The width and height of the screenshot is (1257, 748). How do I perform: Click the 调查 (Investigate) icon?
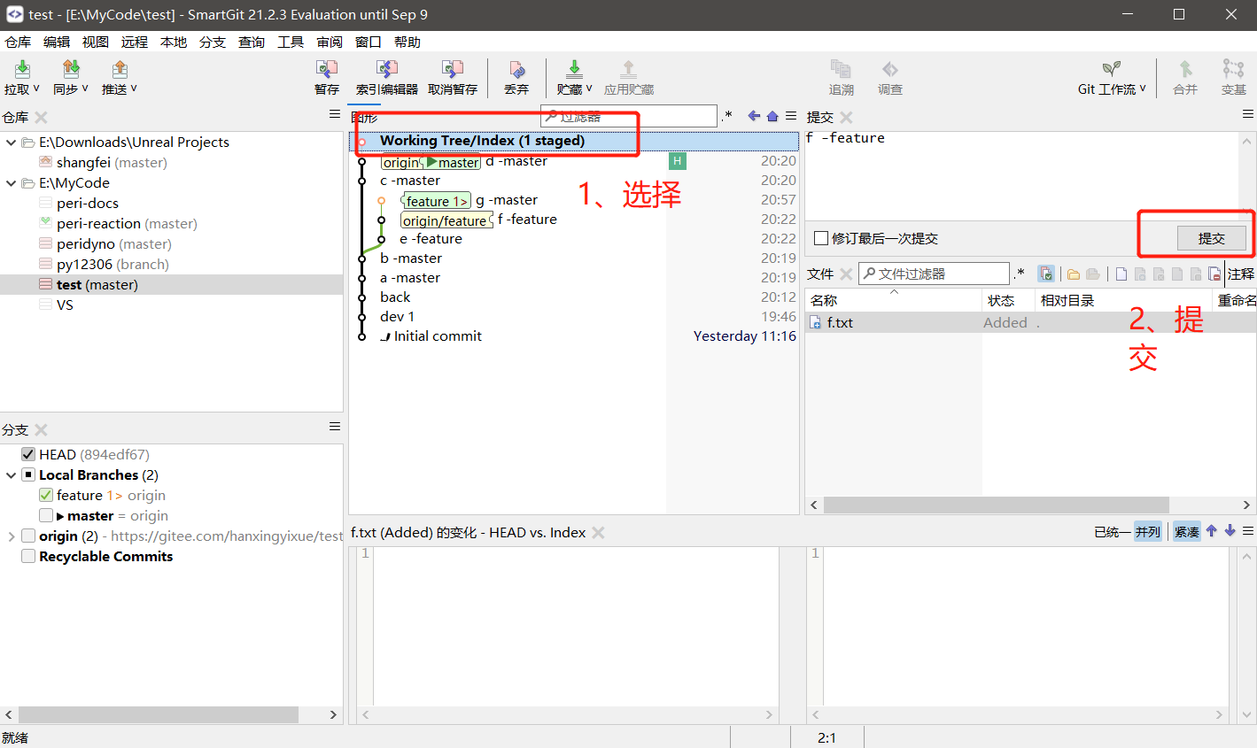click(x=889, y=78)
